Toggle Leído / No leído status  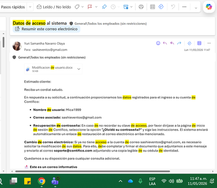tap(54, 7)
